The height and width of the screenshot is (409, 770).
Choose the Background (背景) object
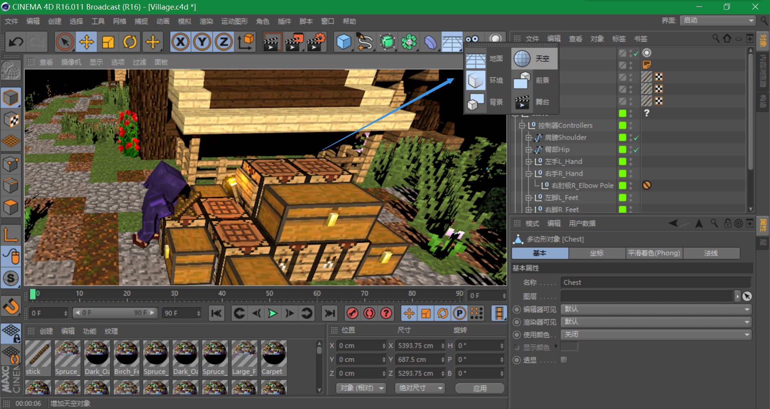[486, 102]
